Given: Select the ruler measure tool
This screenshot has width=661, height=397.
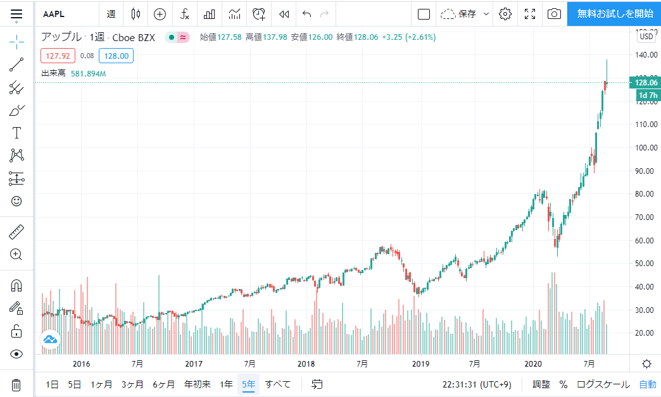Looking at the screenshot, I should tap(16, 232).
